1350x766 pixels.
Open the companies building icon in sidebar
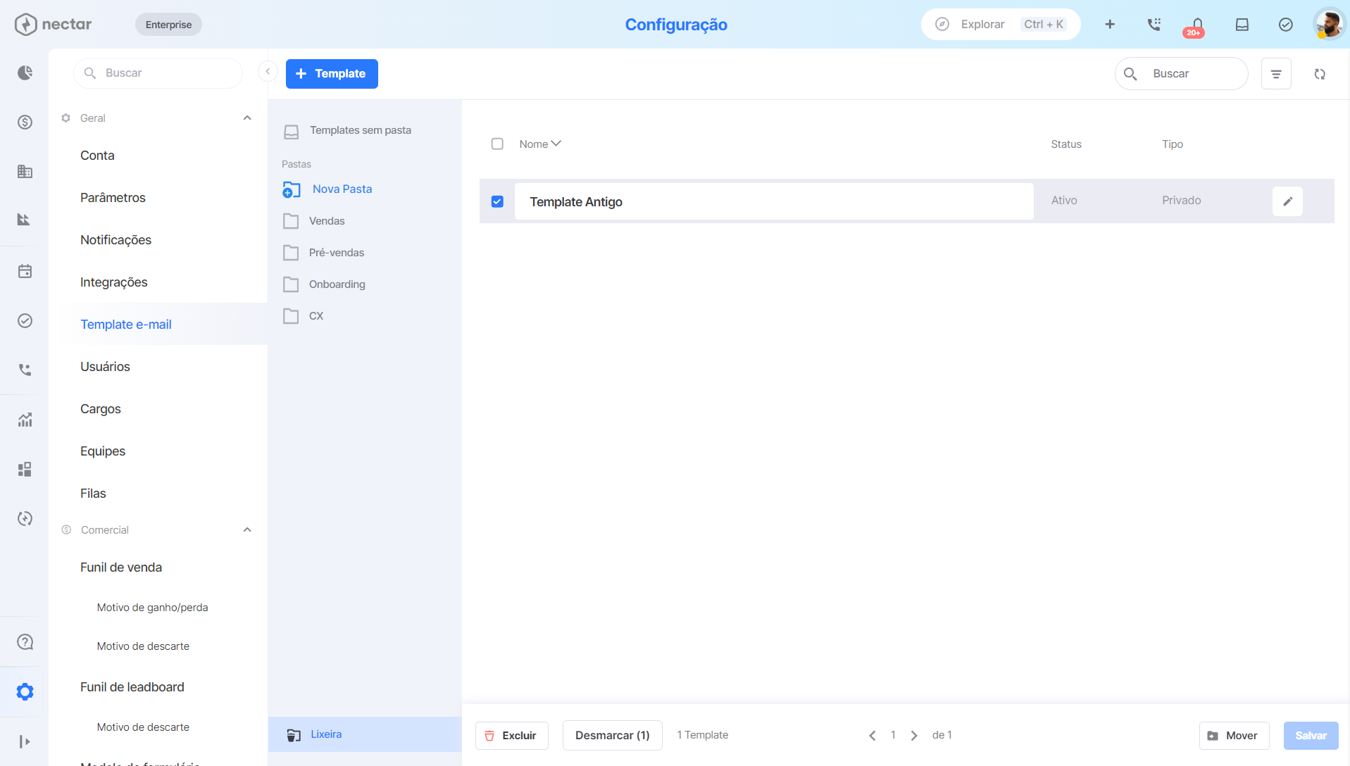coord(25,171)
